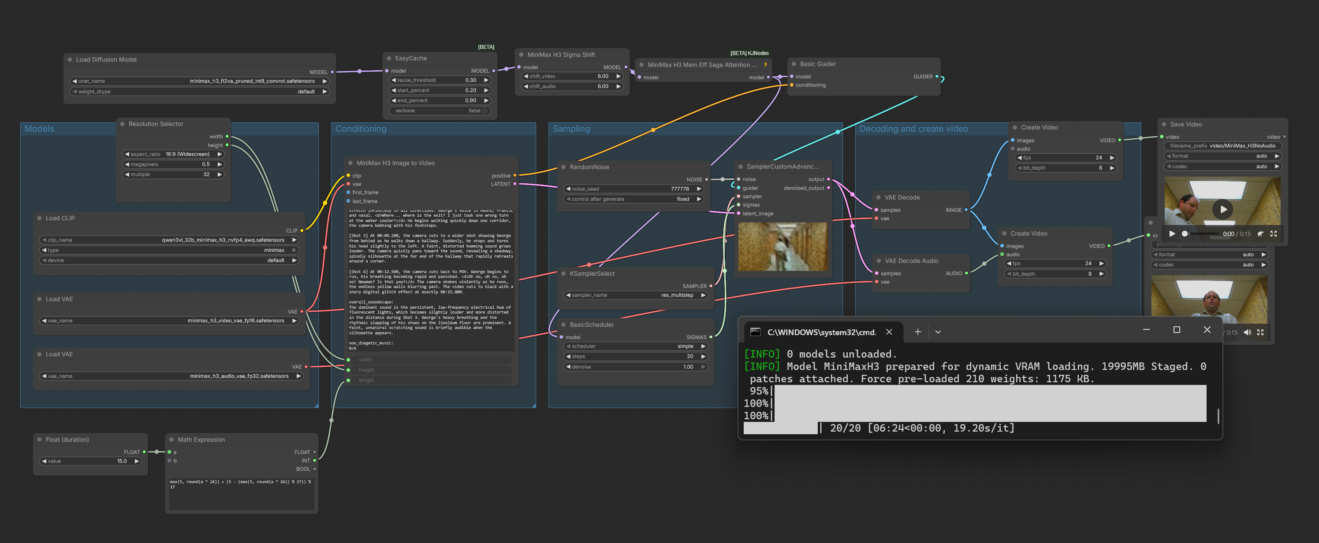Viewport: 1319px width, 543px height.
Task: Open the device dropdown in Load CLIP
Action: 169,260
